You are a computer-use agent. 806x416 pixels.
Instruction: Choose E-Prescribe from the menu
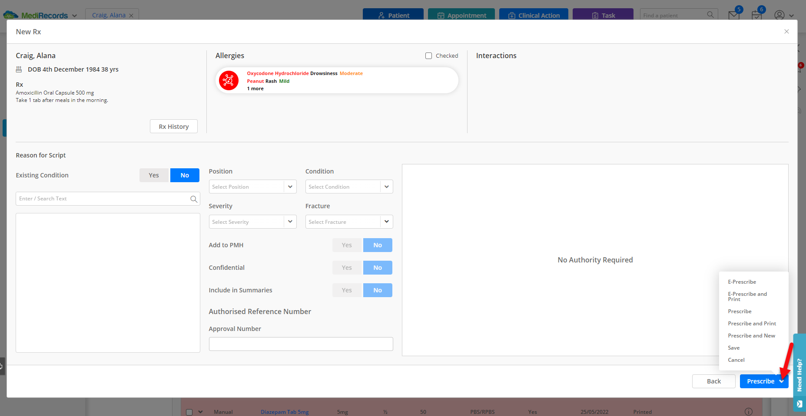[742, 282]
